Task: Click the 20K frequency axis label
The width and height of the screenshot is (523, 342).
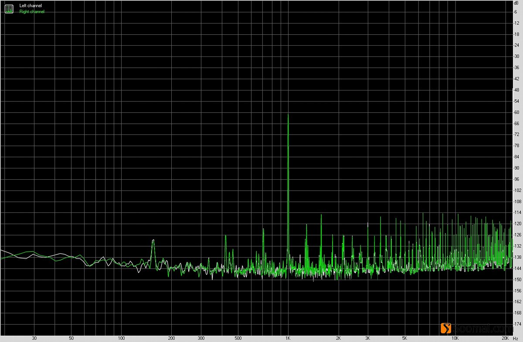Action: (505, 338)
